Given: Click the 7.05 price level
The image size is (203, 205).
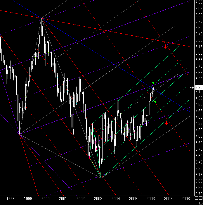Looking at the screenshot, I should click(199, 9).
